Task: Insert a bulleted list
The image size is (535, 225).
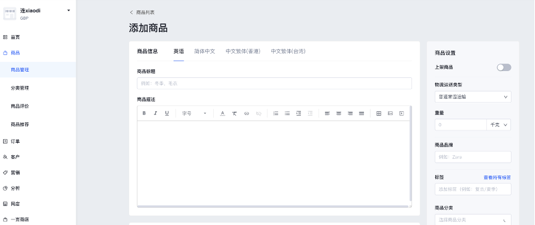Action: [287, 113]
